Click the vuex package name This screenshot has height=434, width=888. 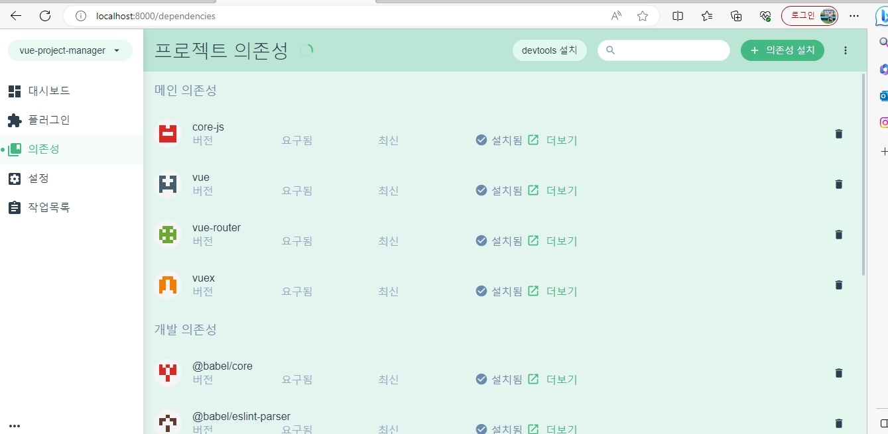(204, 278)
